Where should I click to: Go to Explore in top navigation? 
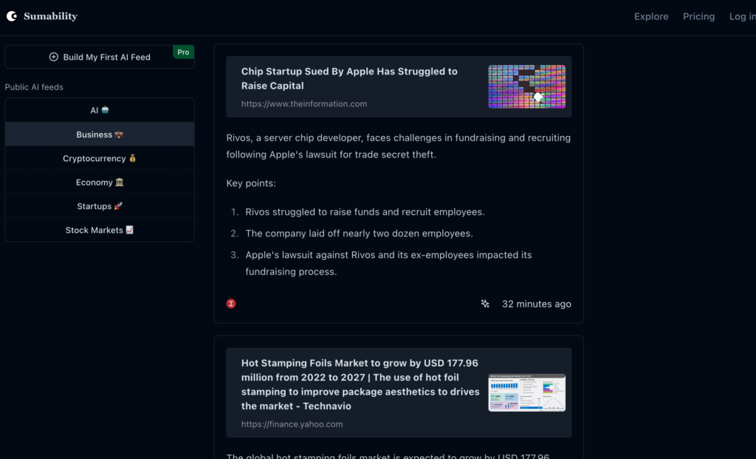click(651, 16)
